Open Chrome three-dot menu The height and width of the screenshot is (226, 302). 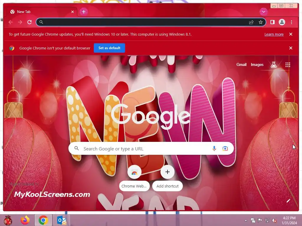291,22
